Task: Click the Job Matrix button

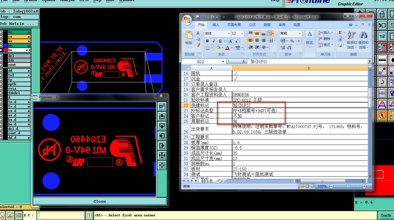Action: pyautogui.click(x=19, y=24)
